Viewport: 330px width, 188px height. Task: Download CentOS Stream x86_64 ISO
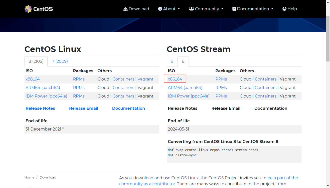[175, 79]
